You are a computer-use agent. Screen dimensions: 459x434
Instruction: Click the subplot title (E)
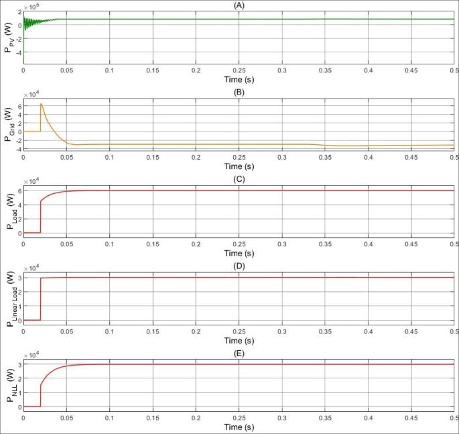(239, 354)
